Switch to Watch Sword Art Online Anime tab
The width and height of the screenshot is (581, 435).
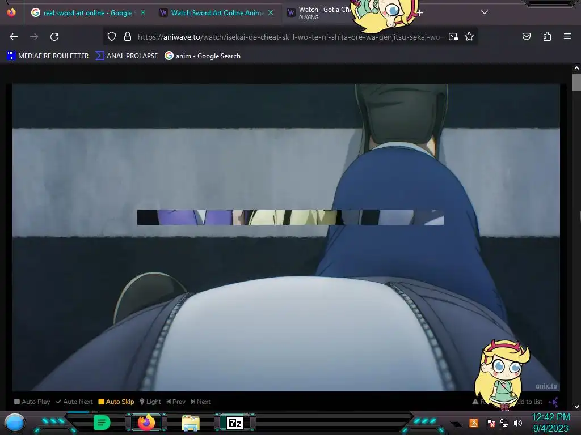click(217, 12)
